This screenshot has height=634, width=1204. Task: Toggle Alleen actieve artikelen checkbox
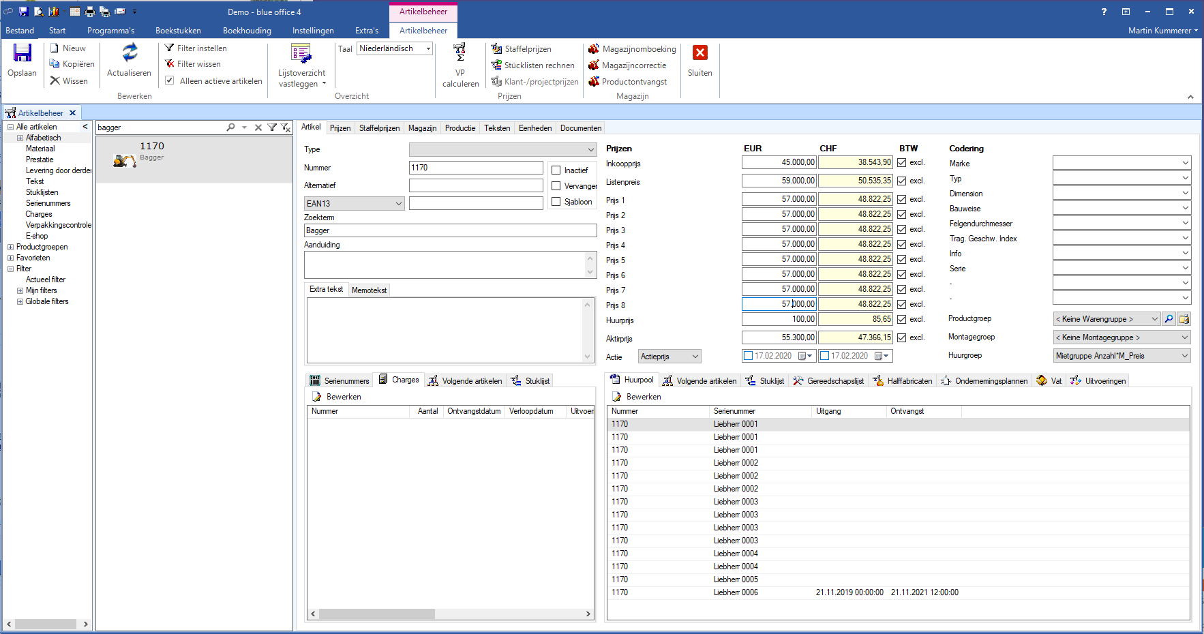click(170, 81)
